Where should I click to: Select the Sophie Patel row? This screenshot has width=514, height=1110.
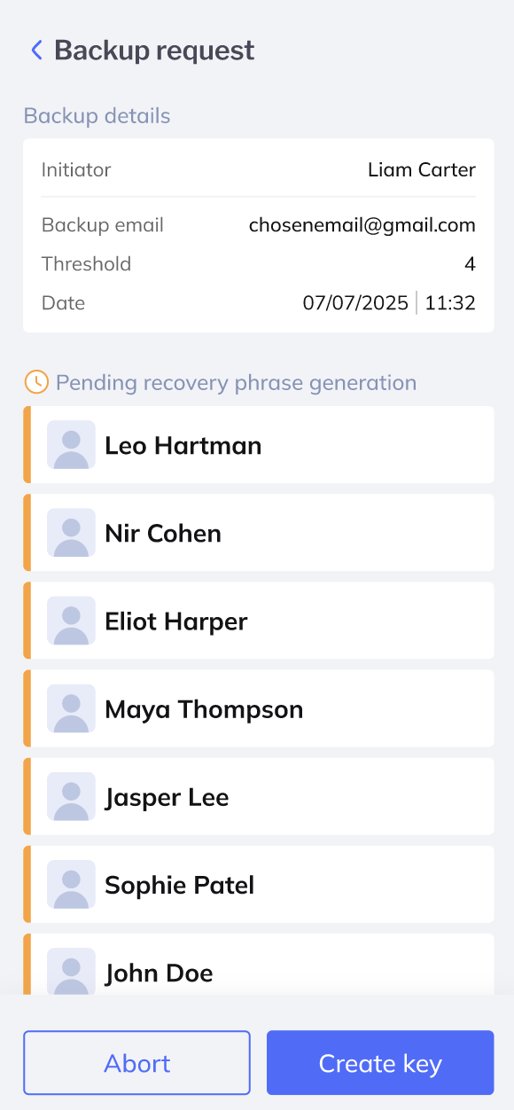click(258, 884)
